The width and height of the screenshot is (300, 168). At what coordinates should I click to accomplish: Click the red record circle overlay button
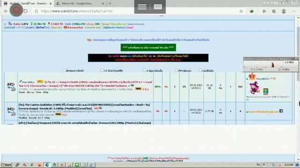coord(16,10)
